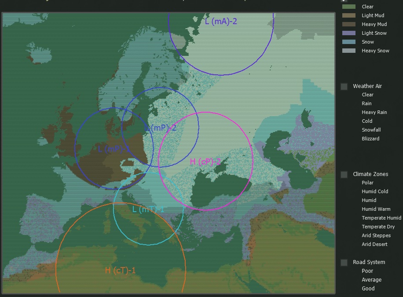Click the H (cP)-2 weather front label
The height and width of the screenshot is (297, 403).
click(205, 162)
